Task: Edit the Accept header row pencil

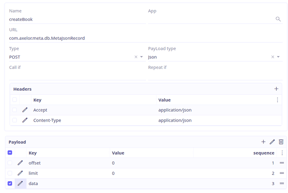Action: (x=25, y=110)
